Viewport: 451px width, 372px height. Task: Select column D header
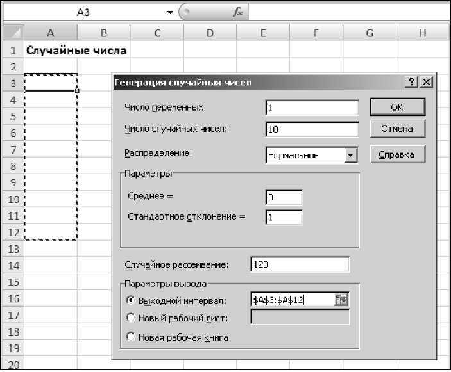pos(210,33)
